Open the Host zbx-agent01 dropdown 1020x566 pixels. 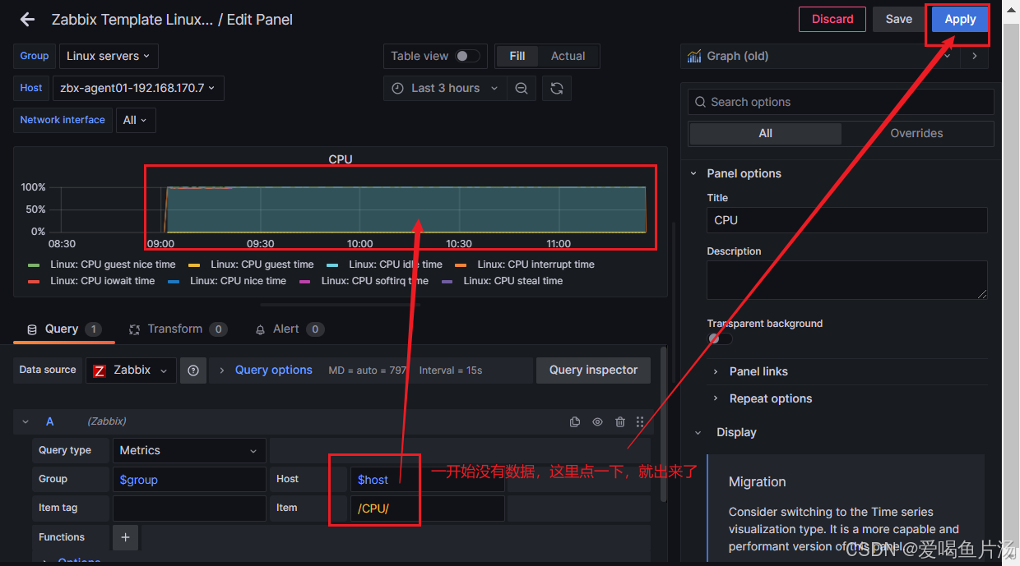[x=138, y=88]
